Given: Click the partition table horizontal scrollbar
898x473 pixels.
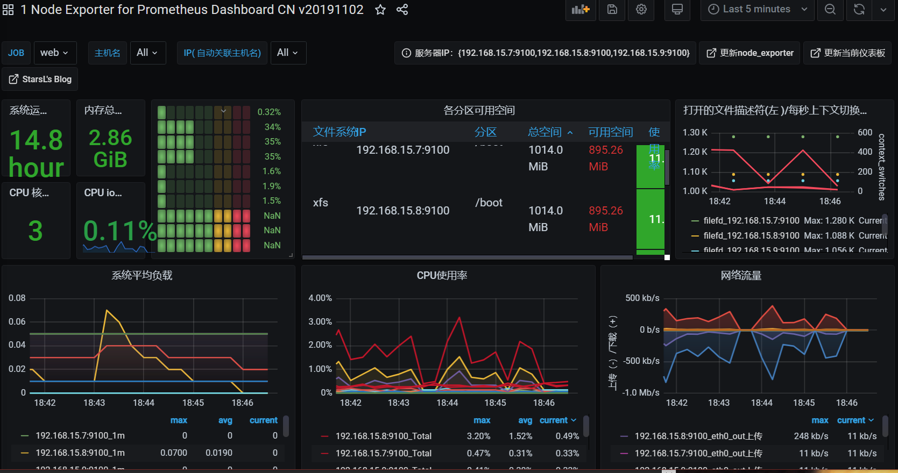Looking at the screenshot, I should (467, 257).
